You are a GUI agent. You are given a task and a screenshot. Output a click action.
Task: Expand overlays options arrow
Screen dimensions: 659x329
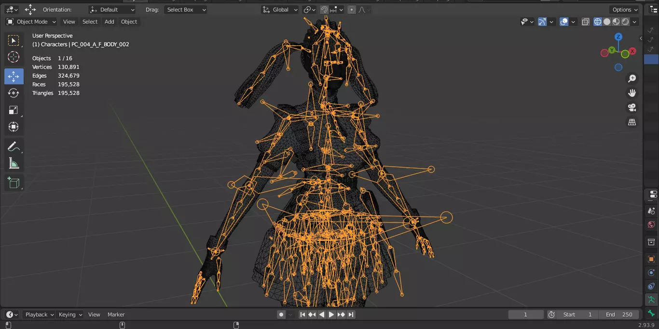click(x=573, y=22)
